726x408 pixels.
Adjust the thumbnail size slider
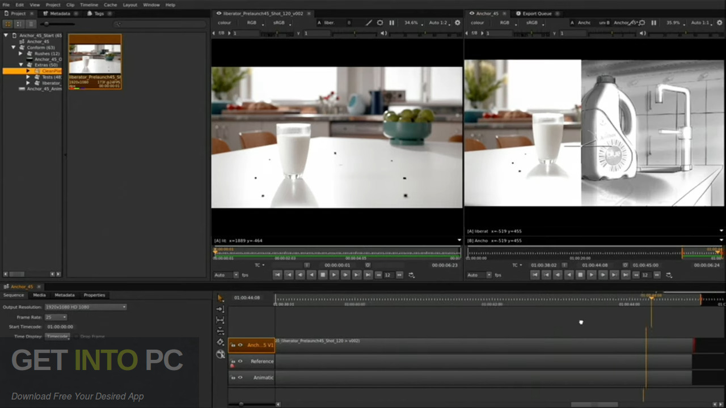(x=58, y=24)
